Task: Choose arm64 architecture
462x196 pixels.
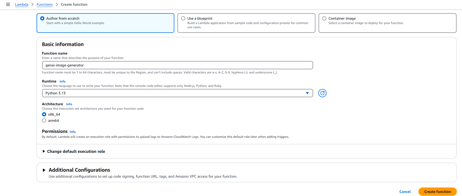Action: click(44, 120)
